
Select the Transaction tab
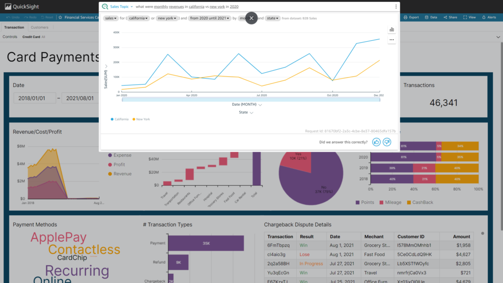[14, 28]
